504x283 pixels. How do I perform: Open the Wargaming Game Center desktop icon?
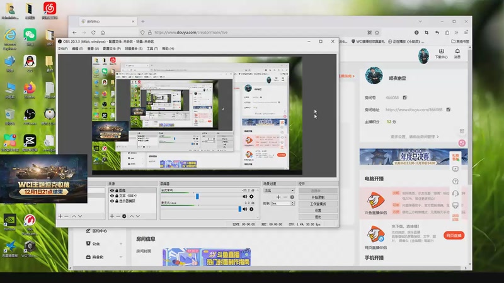pos(30,221)
